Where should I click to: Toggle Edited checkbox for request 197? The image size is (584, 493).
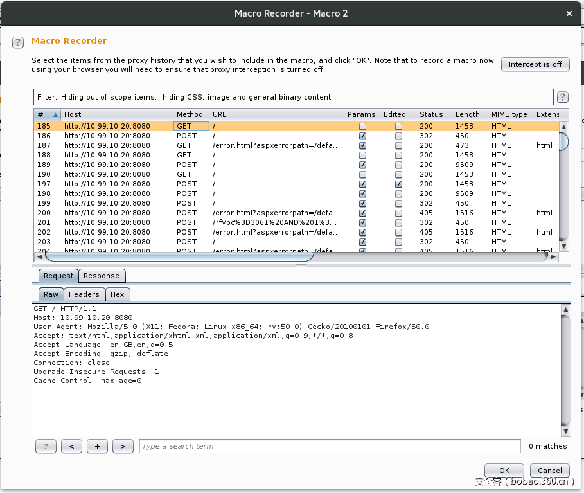pyautogui.click(x=398, y=184)
